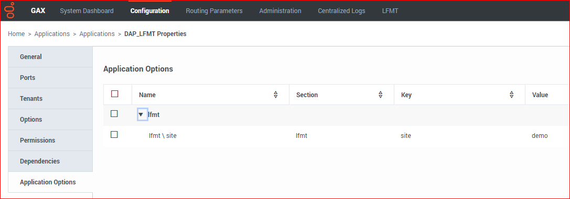This screenshot has width=570, height=199.
Task: Tick the select-all checkbox in header
Action: coord(114,93)
